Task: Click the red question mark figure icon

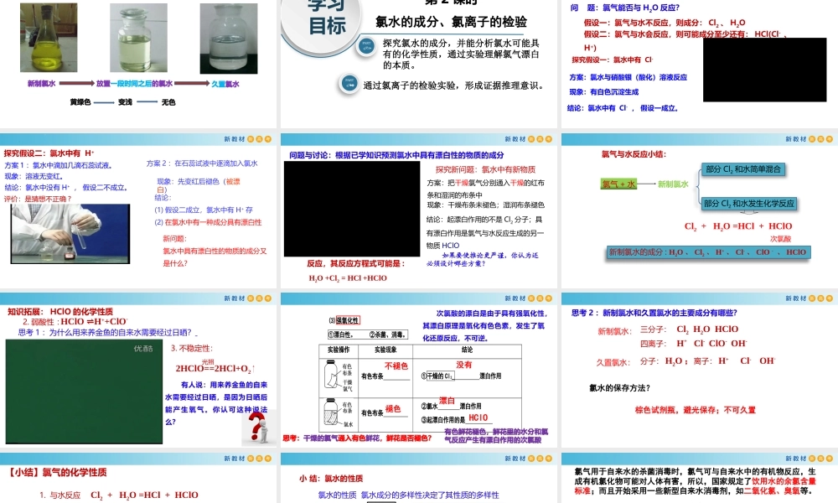Action: click(258, 428)
